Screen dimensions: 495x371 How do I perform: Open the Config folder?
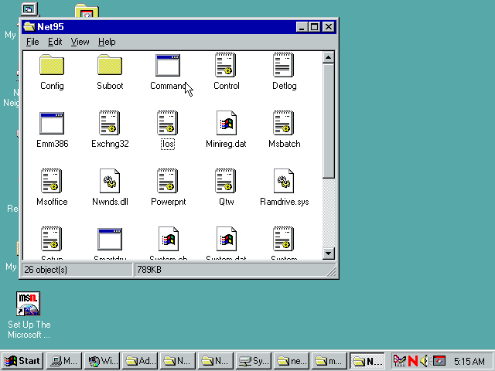click(x=52, y=66)
